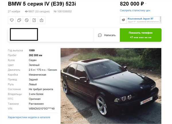Viewport: 172px width, 124px height.
Task: Click the listing number № 1081036002
Action: click(x=62, y=12)
